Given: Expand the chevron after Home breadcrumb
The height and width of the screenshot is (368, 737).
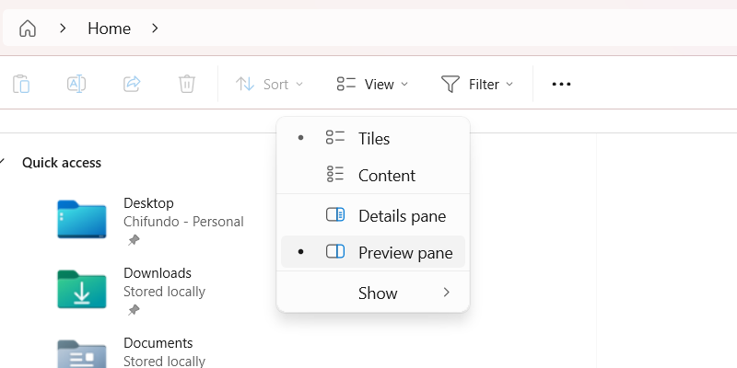Looking at the screenshot, I should [x=155, y=29].
